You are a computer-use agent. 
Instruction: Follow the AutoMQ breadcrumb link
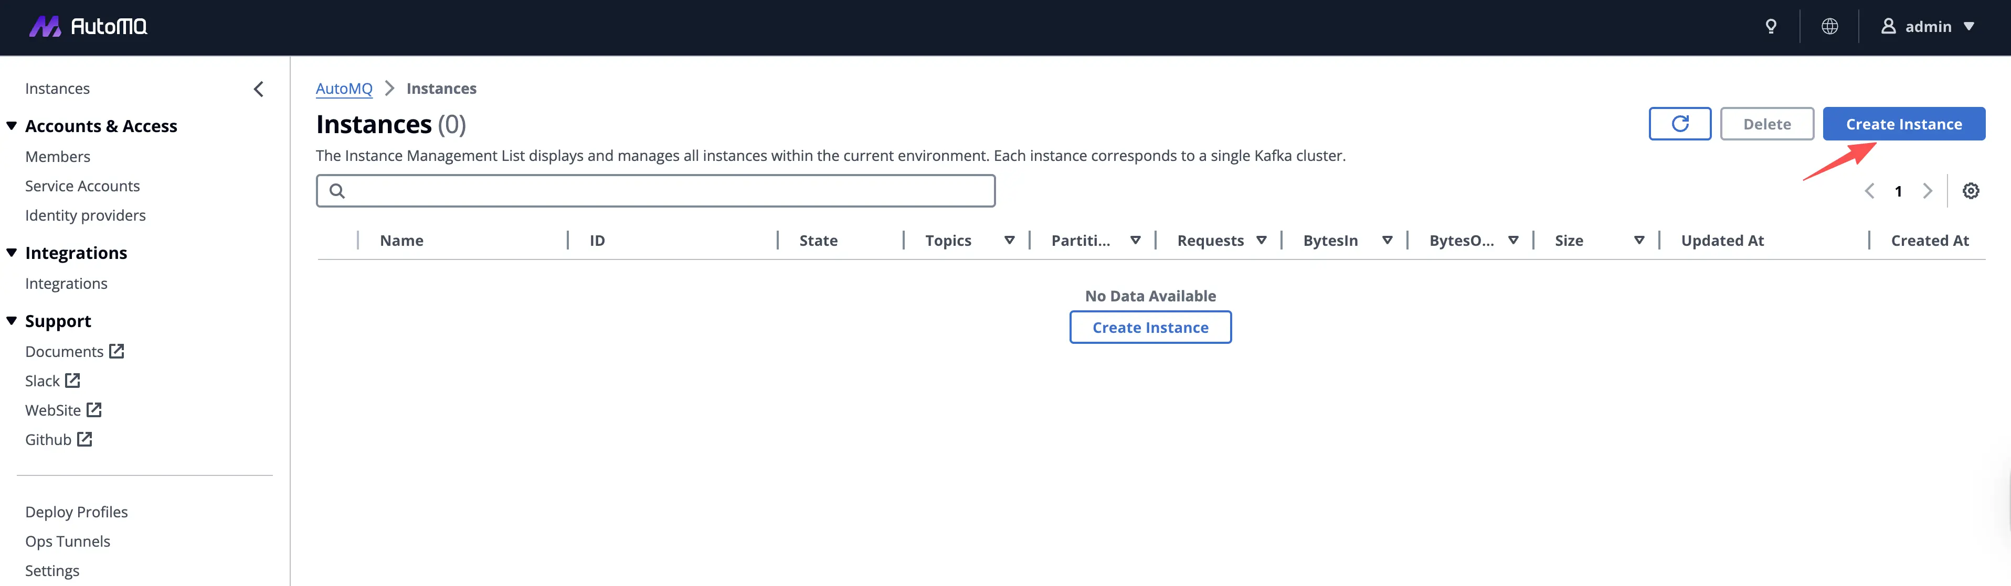tap(344, 89)
